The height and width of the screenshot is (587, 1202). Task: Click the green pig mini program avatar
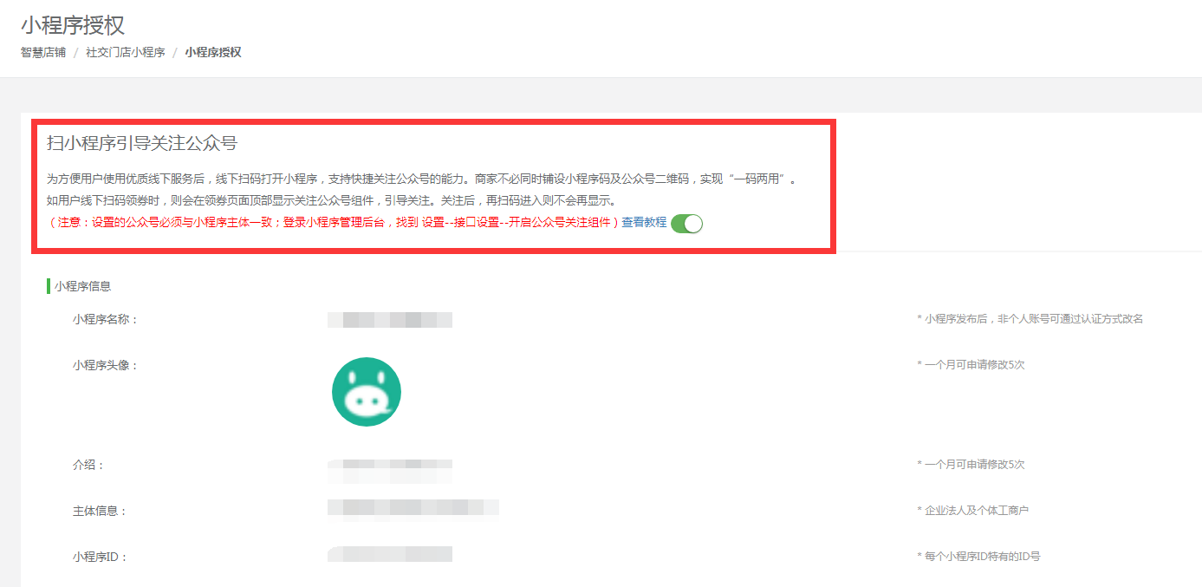(x=367, y=392)
